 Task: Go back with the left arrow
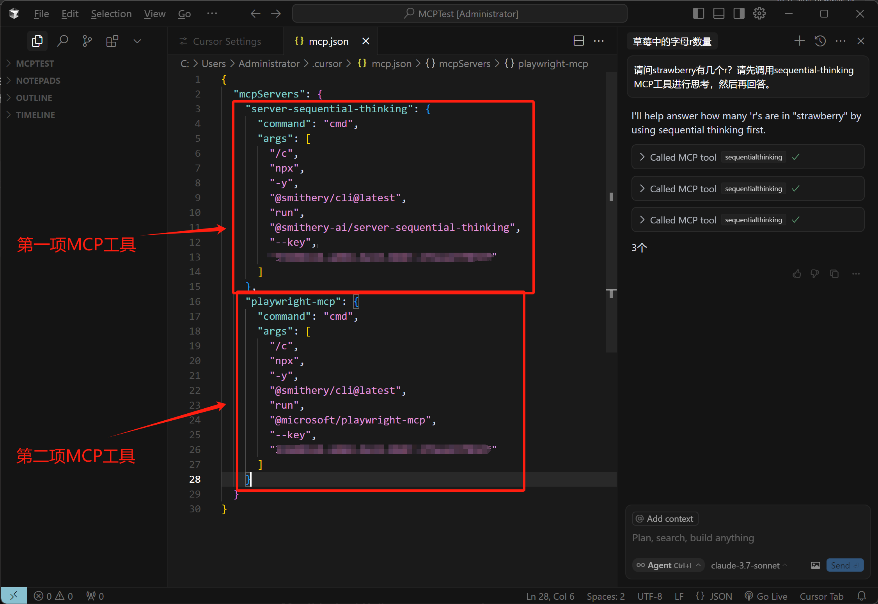tap(255, 14)
